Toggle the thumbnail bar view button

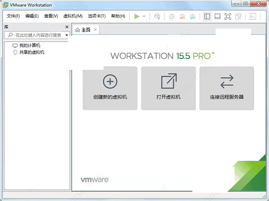(217, 16)
